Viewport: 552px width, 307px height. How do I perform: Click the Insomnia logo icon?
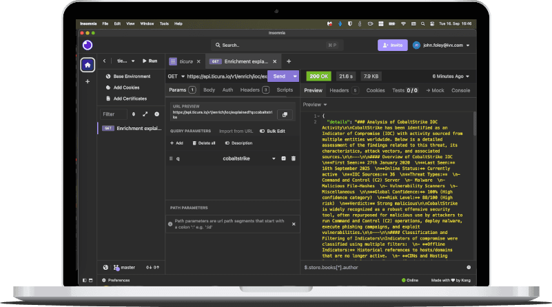(x=88, y=45)
